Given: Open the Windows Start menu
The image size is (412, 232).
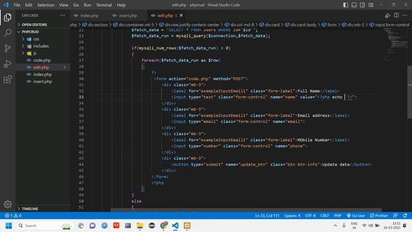Looking at the screenshot, I should [x=8, y=226].
